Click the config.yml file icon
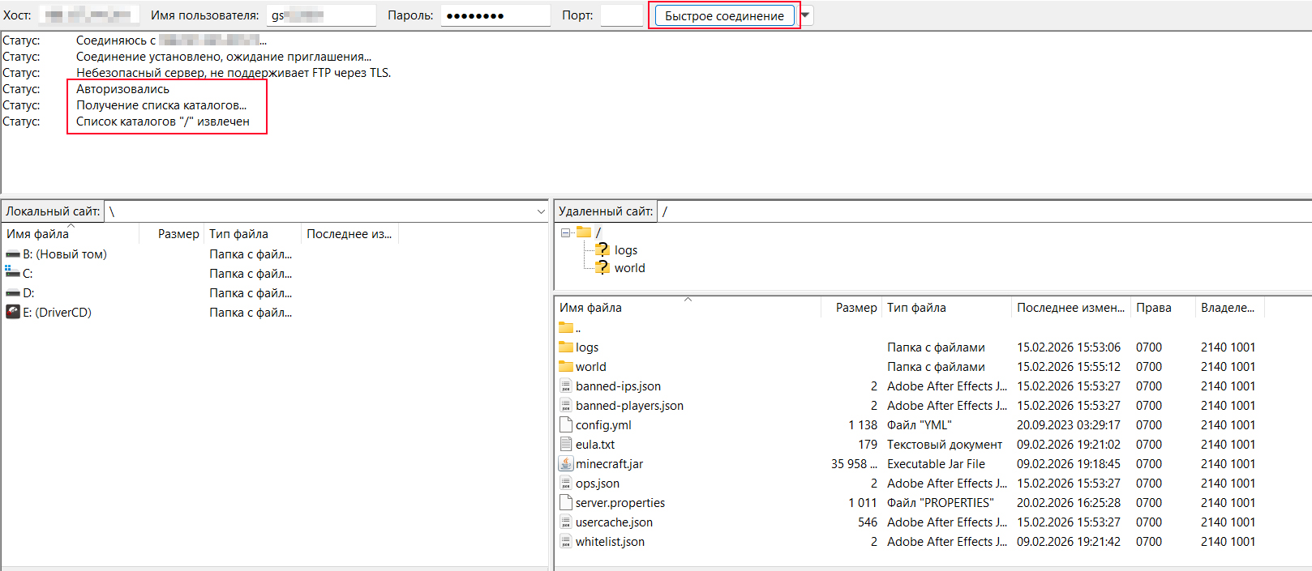This screenshot has height=571, width=1312. 566,425
